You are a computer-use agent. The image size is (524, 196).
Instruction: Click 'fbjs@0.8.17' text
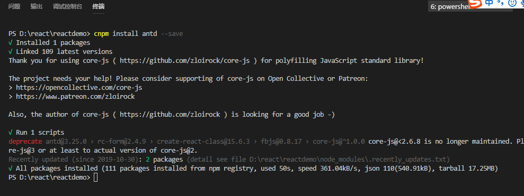pos(281,142)
